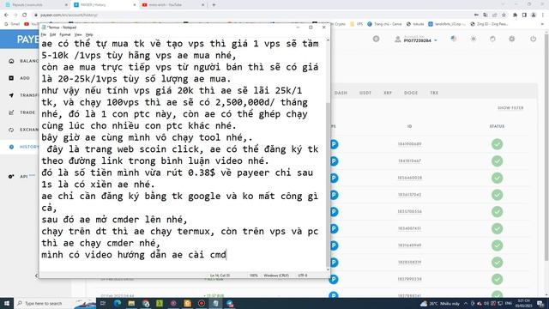Image resolution: width=549 pixels, height=309 pixels.
Task: Open the Format menu in Notepad
Action: (65, 34)
